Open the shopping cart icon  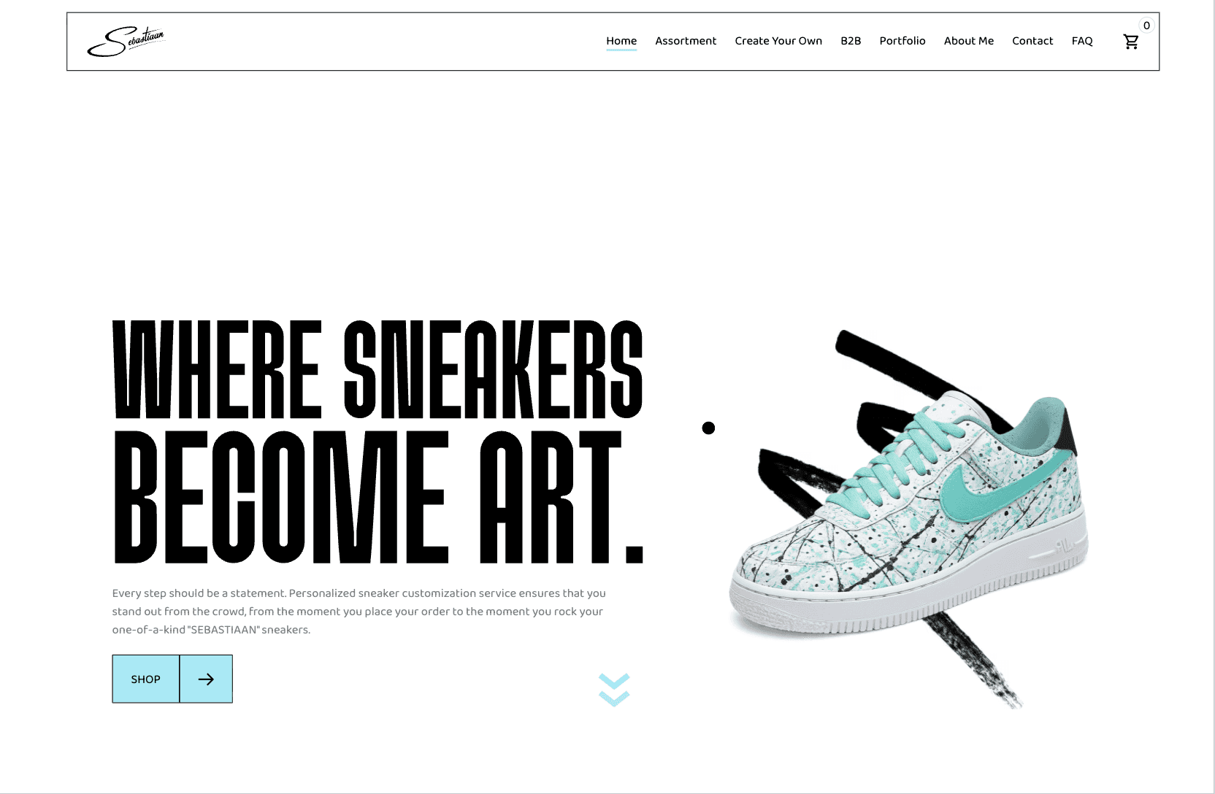coord(1131,42)
